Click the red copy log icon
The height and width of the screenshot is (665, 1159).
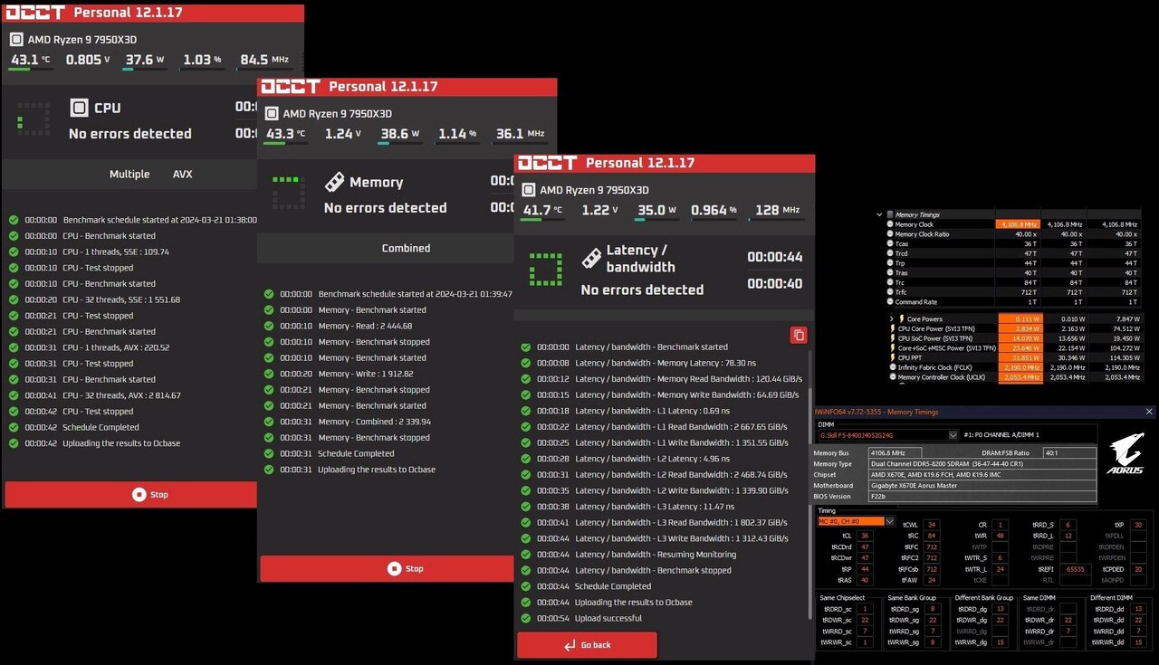(x=798, y=335)
